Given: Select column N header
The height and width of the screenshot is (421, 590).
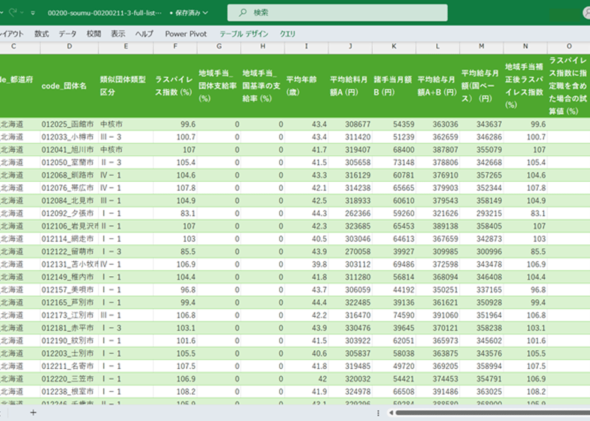Looking at the screenshot, I should tap(526, 47).
